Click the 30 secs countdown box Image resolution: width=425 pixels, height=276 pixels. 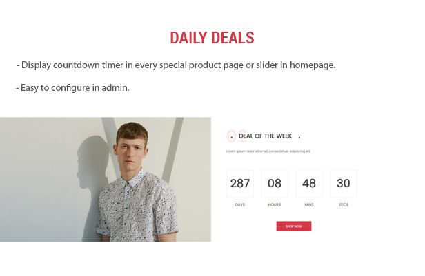344,183
